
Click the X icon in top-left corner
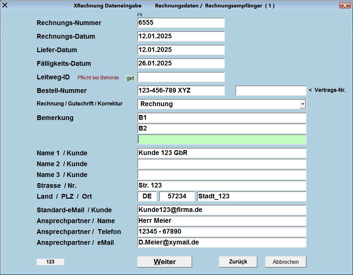click(x=5, y=5)
